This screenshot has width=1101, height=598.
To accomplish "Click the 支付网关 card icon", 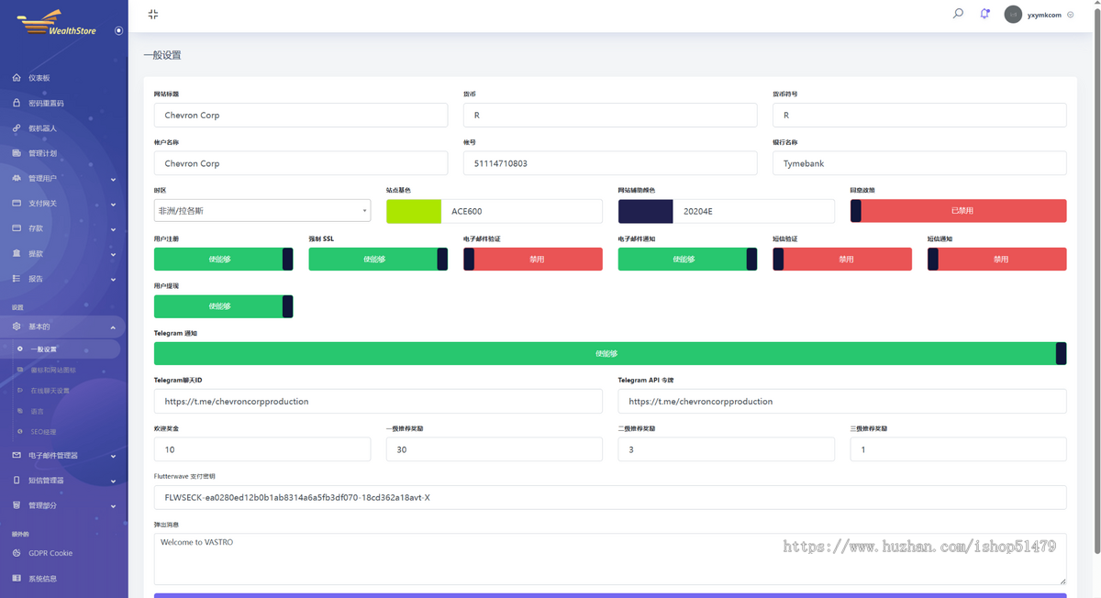I will pyautogui.click(x=17, y=204).
